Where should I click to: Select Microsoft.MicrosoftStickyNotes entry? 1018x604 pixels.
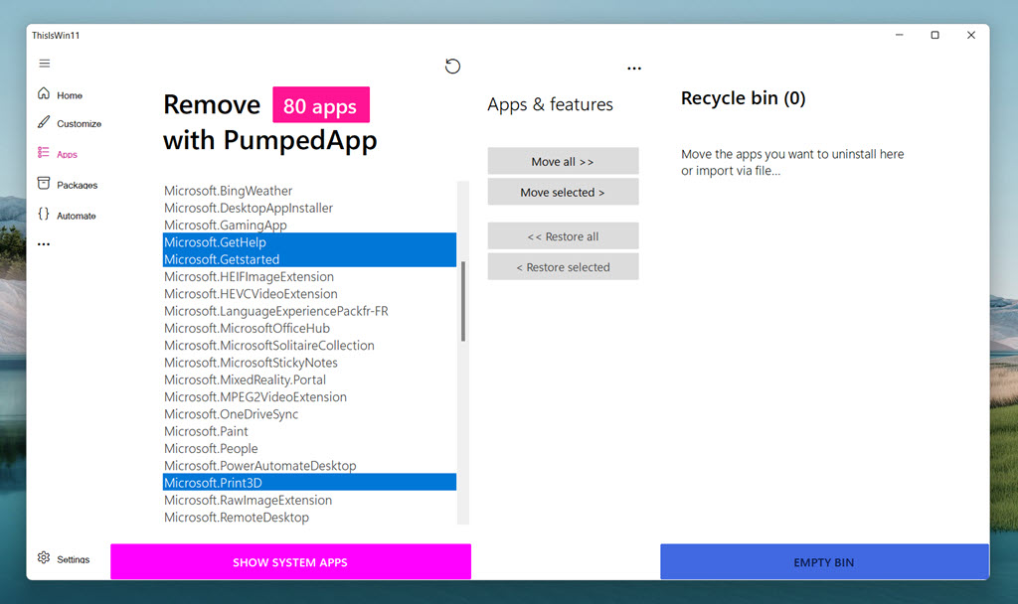pos(309,362)
